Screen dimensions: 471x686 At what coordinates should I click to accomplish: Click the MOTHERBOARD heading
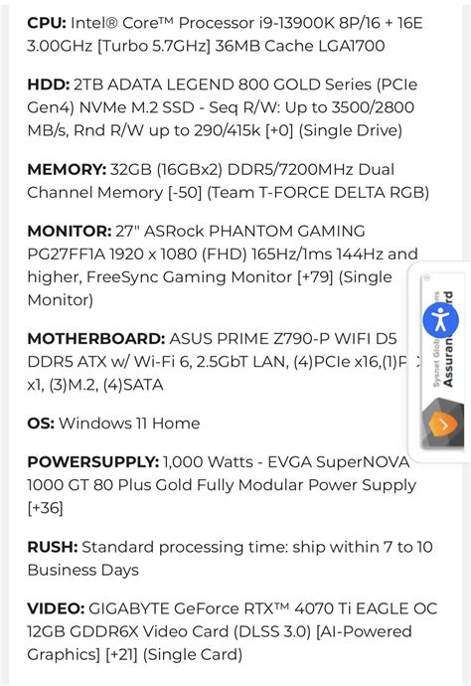[95, 339]
